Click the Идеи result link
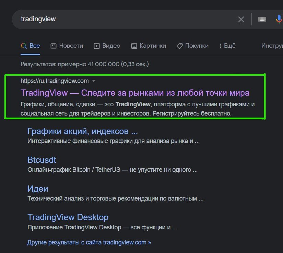Image resolution: width=283 pixels, height=253 pixels. click(x=38, y=189)
